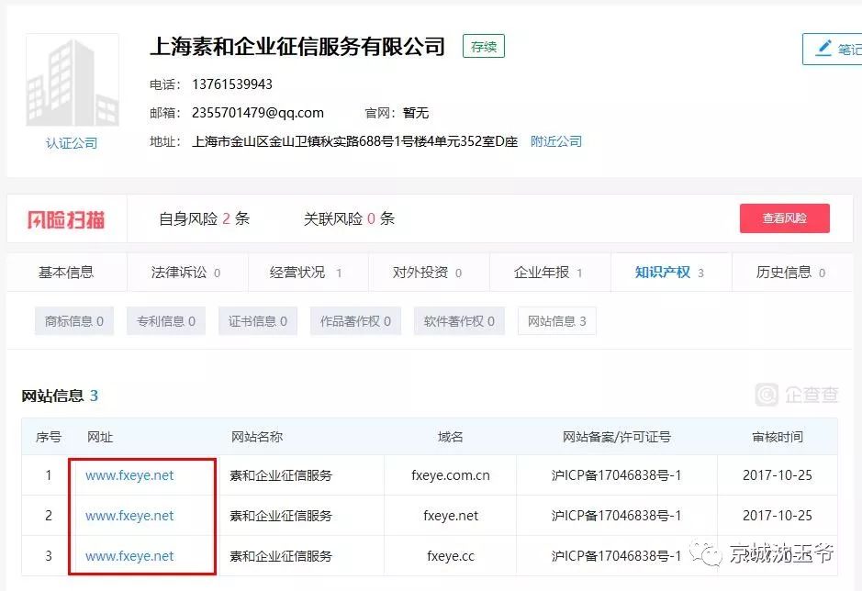
Task: Click email 2355701479@qq.com
Action: click(258, 113)
